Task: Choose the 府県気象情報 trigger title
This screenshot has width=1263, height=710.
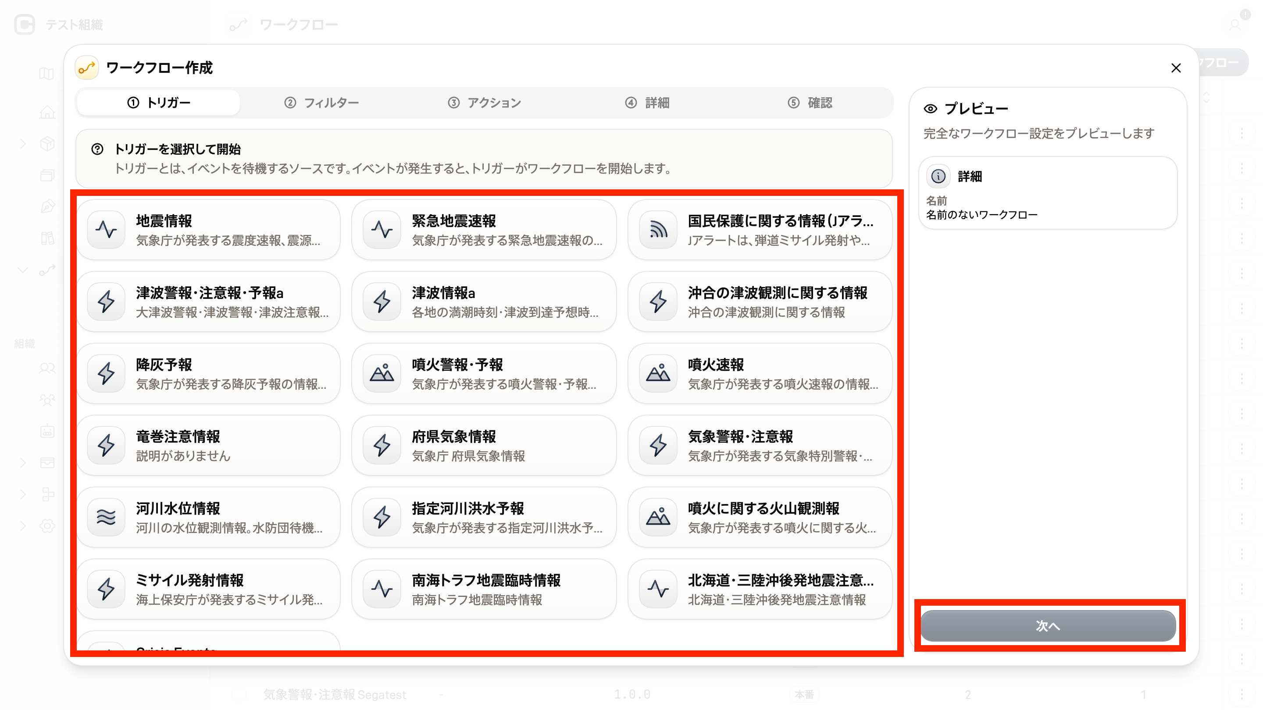Action: point(454,437)
